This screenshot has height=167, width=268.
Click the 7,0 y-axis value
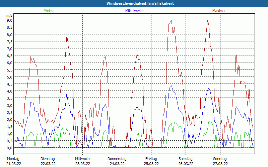9,48
